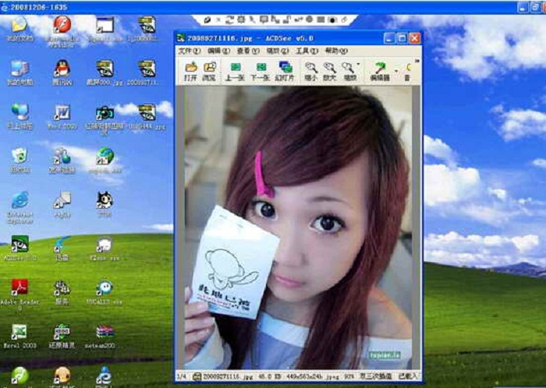546x388 pixels.
Task: Expand the ACDSee toolbar overflow chevron
Action: [x=417, y=62]
